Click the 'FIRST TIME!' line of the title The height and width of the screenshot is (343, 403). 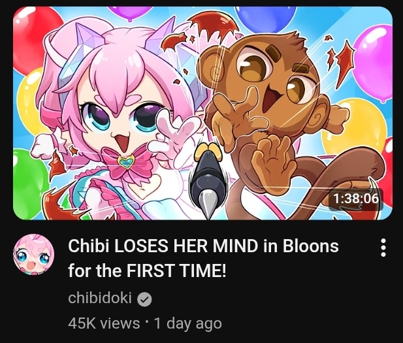176,270
